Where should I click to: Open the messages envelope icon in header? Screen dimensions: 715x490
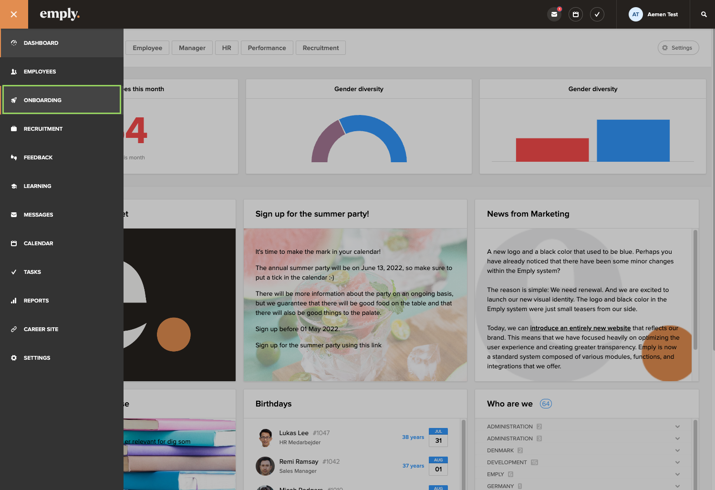pyautogui.click(x=554, y=14)
